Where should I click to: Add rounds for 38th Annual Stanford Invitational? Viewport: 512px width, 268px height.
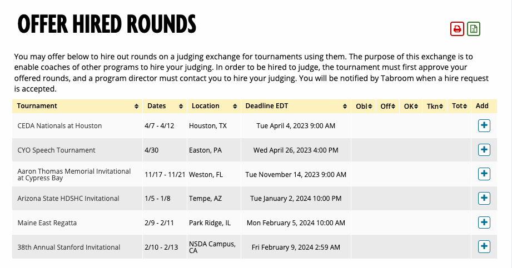click(x=484, y=246)
